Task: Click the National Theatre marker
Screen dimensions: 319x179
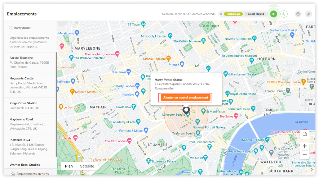Action: coord(267,139)
